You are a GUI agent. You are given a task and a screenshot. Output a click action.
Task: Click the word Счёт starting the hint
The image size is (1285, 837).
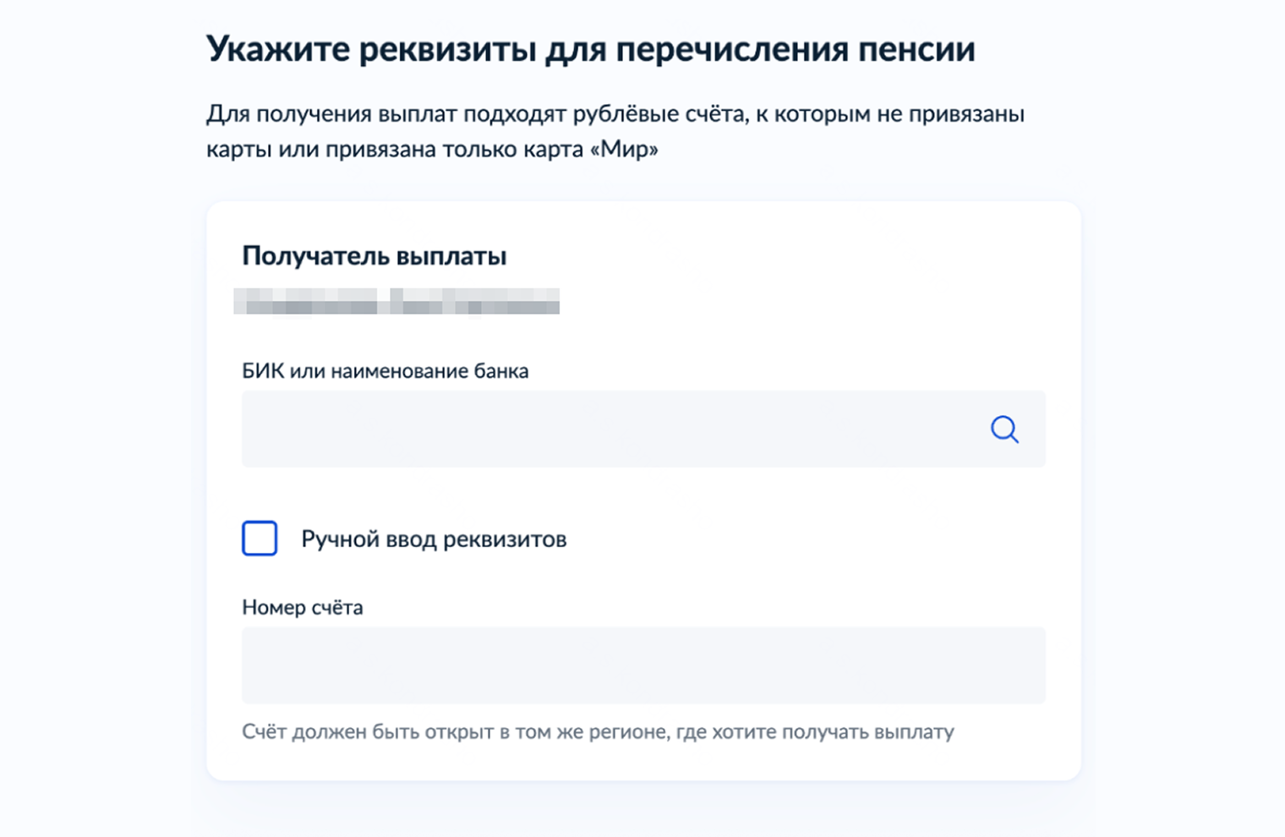coord(264,731)
